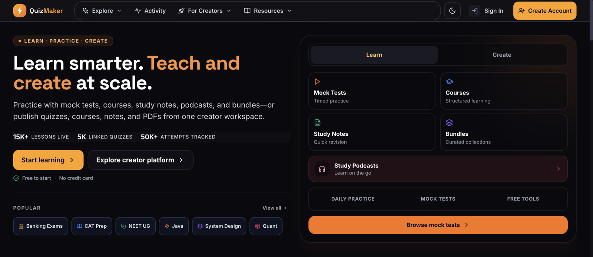593x257 pixels.
Task: Click the QuizMaker lightning bolt logo
Action: [x=20, y=11]
